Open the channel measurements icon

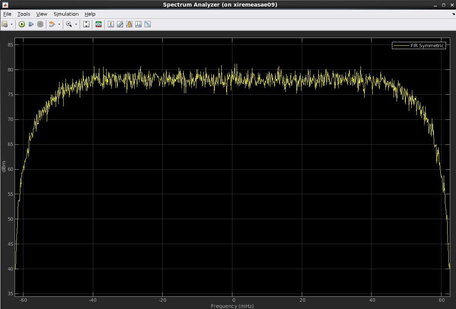(x=129, y=24)
